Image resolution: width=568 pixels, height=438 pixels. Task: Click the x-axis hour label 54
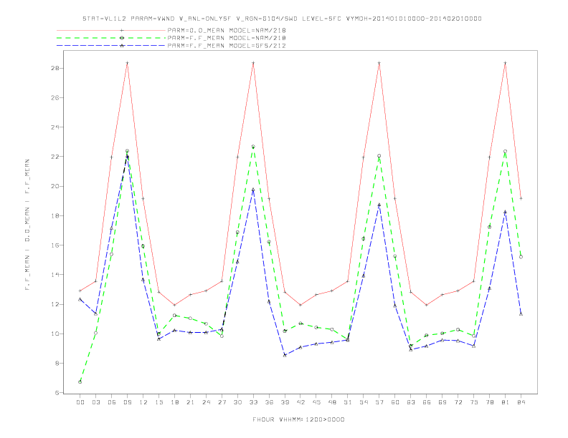pyautogui.click(x=364, y=402)
